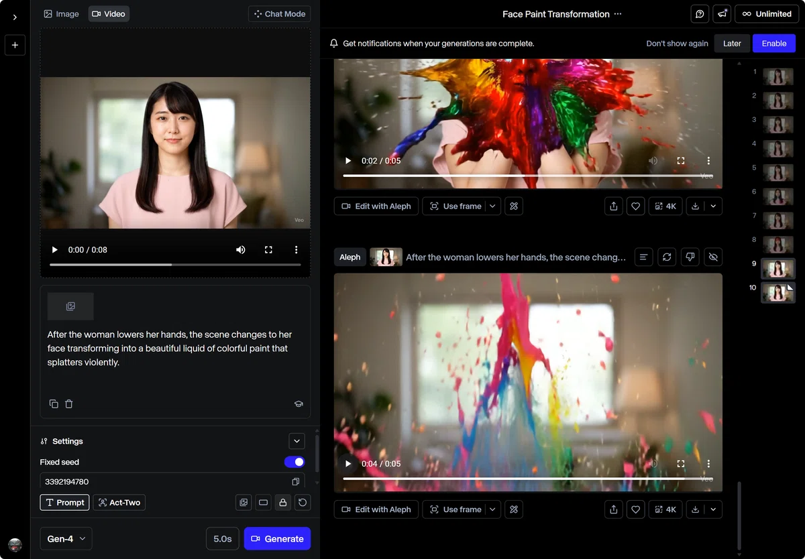Seek the 0:00 / 0:08 video progress bar
The width and height of the screenshot is (805, 559).
point(174,265)
